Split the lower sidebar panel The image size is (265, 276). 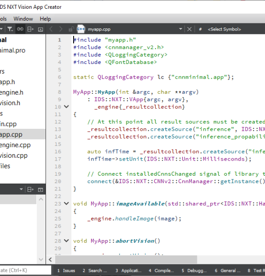pos(30,190)
